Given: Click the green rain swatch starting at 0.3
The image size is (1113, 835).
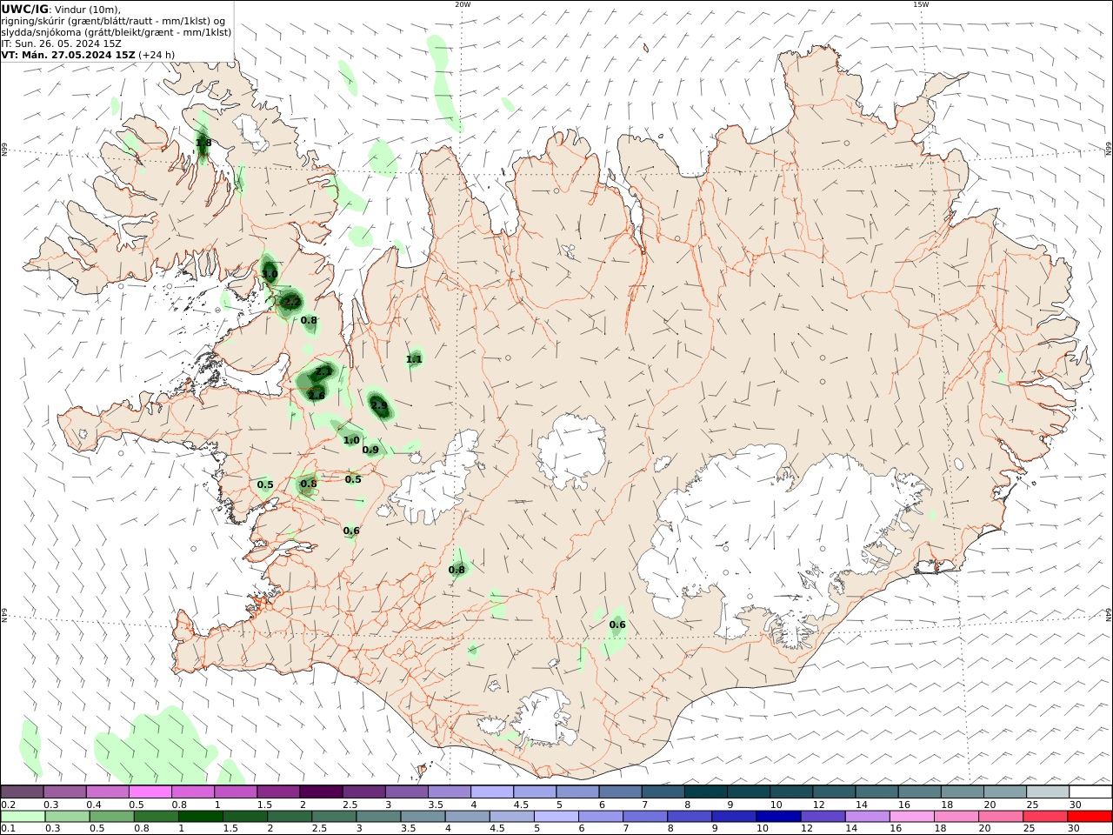Looking at the screenshot, I should 68,817.
